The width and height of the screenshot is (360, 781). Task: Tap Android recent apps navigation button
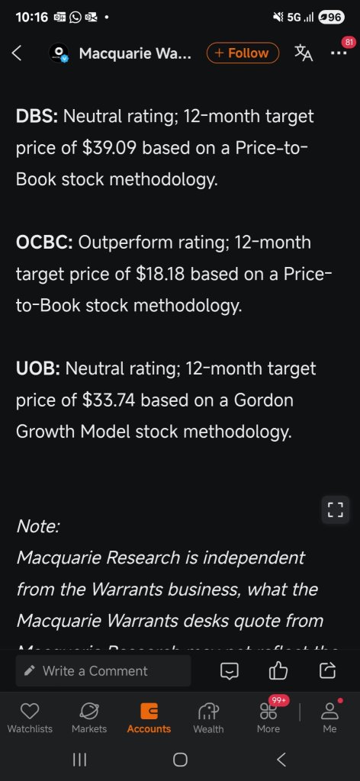[79, 759]
